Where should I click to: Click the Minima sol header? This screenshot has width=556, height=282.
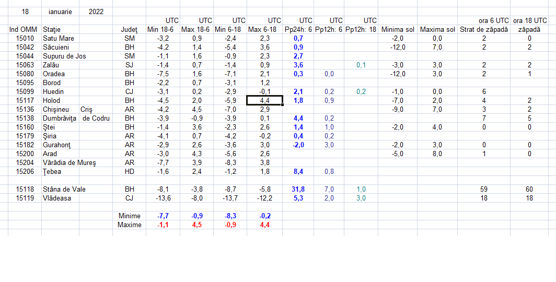coord(398,29)
